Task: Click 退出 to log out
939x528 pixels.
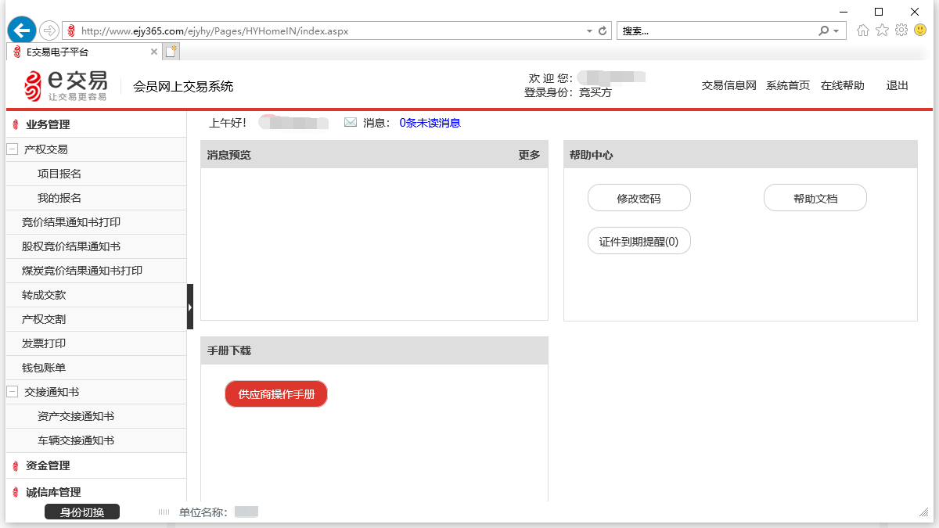Action: click(x=898, y=86)
